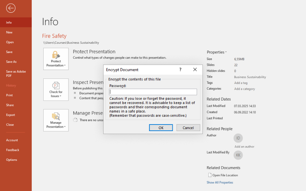
Task: Click the Created date 06.09.2022 14:10
Action: tap(245, 112)
